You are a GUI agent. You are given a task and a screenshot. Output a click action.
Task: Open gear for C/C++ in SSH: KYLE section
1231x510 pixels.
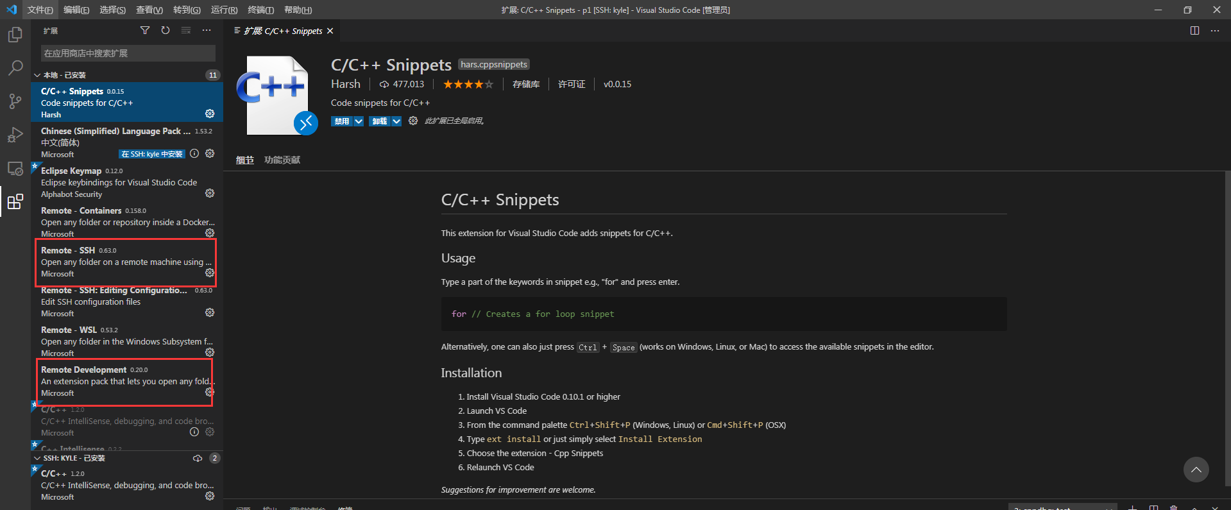click(x=210, y=496)
